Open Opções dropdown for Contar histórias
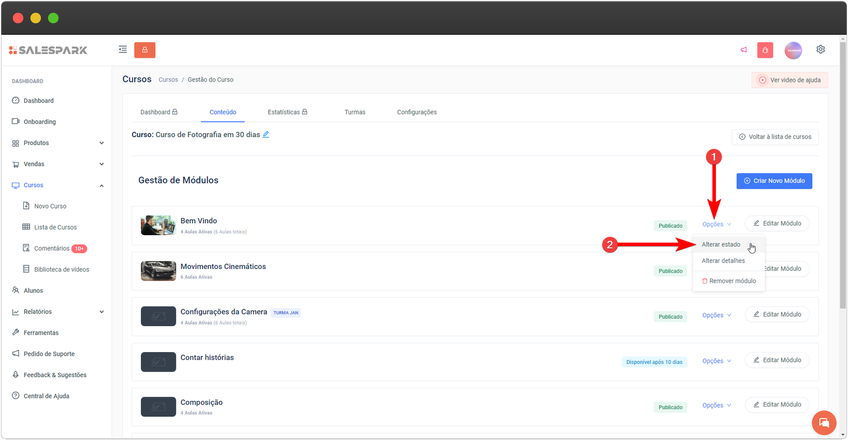 [716, 361]
